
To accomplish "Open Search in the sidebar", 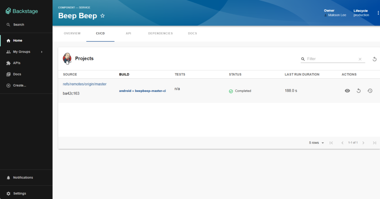I will 18,25.
